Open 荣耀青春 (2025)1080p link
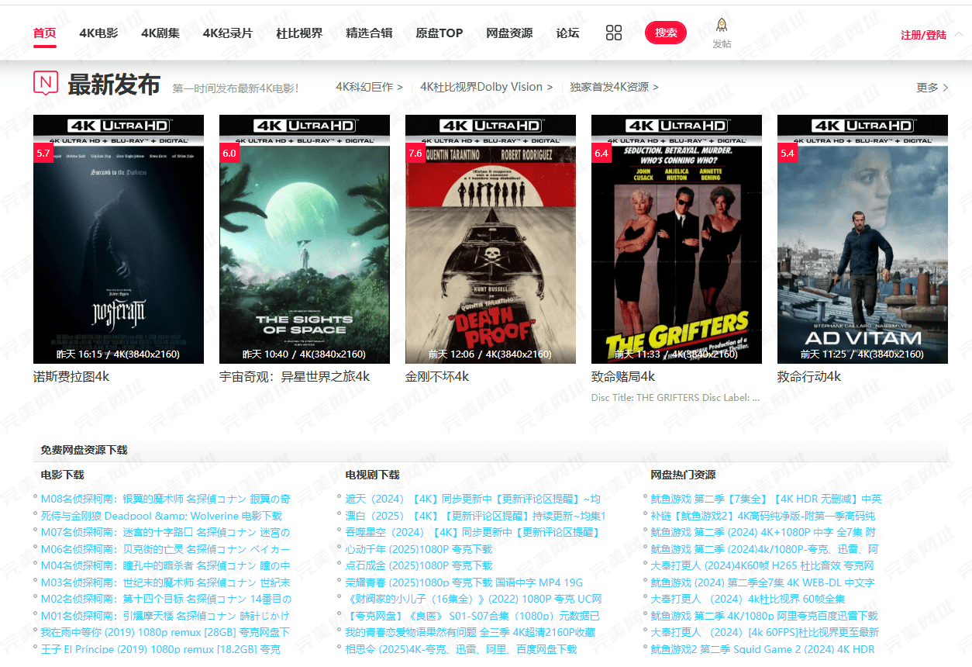972x667 pixels. 464,582
